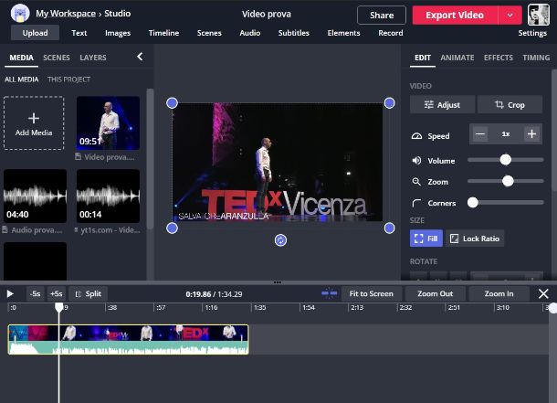Click the Zoom In timeline button
Image resolution: width=557 pixels, height=403 pixels.
coord(499,294)
